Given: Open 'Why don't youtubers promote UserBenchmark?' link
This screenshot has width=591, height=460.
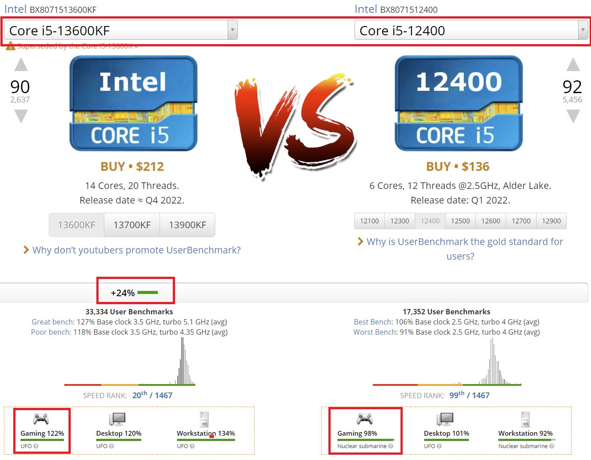Looking at the screenshot, I should tap(137, 250).
